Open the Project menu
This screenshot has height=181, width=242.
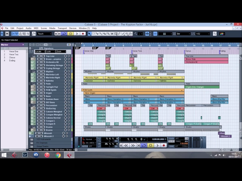[20, 28]
